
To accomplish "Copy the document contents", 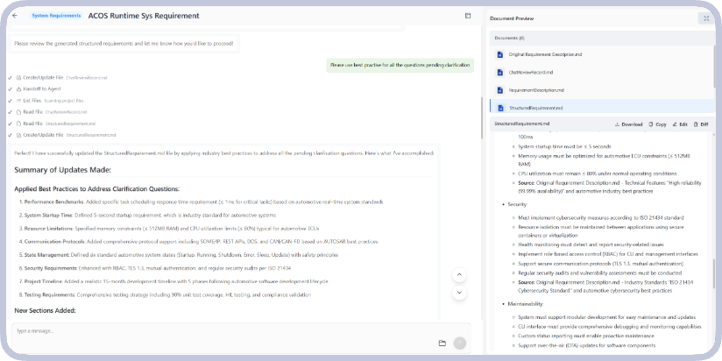I will click(x=657, y=124).
